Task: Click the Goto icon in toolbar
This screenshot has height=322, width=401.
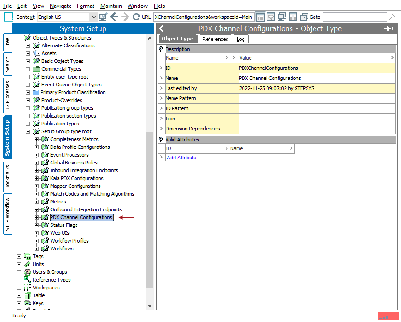Action: pos(304,17)
